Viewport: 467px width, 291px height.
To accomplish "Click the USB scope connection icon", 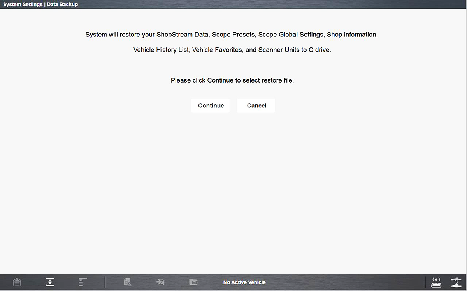I will pos(456,282).
